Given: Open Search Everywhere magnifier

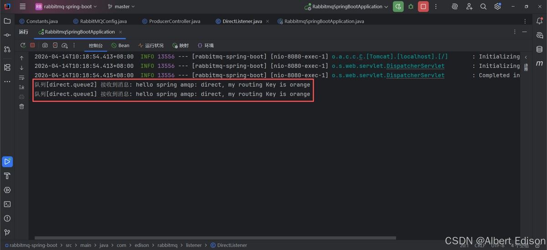Looking at the screenshot, I should [x=483, y=7].
